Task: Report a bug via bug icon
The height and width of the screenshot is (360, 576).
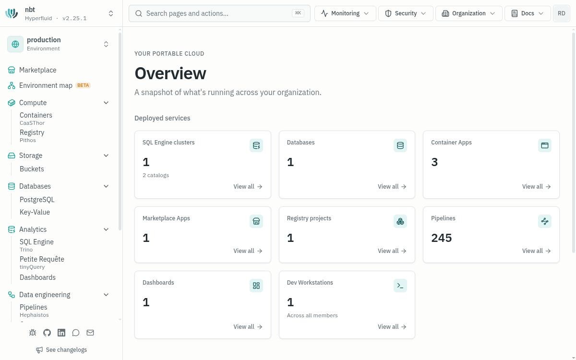Action: 33,333
